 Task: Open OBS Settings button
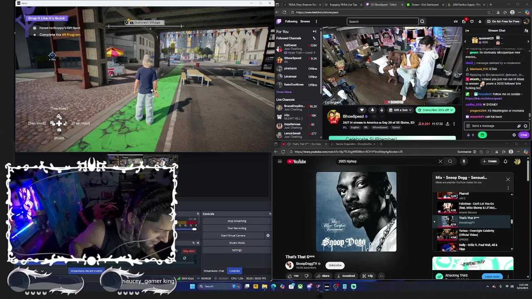[x=236, y=250]
